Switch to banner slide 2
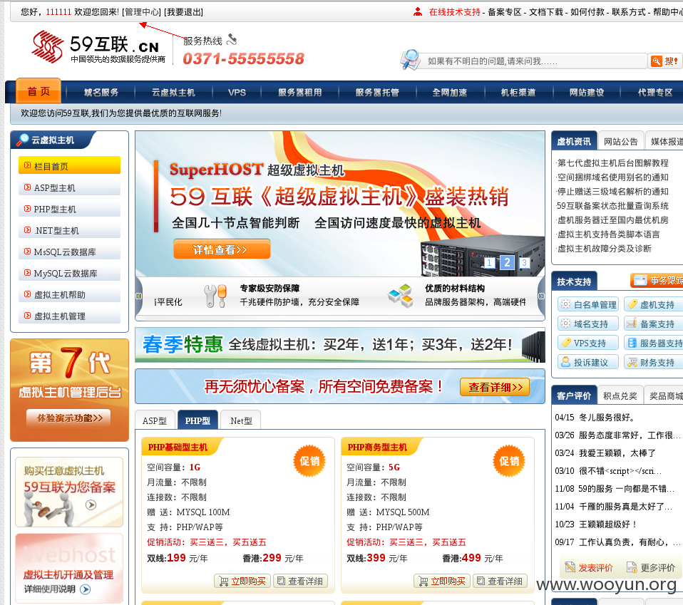The image size is (683, 605). click(507, 262)
